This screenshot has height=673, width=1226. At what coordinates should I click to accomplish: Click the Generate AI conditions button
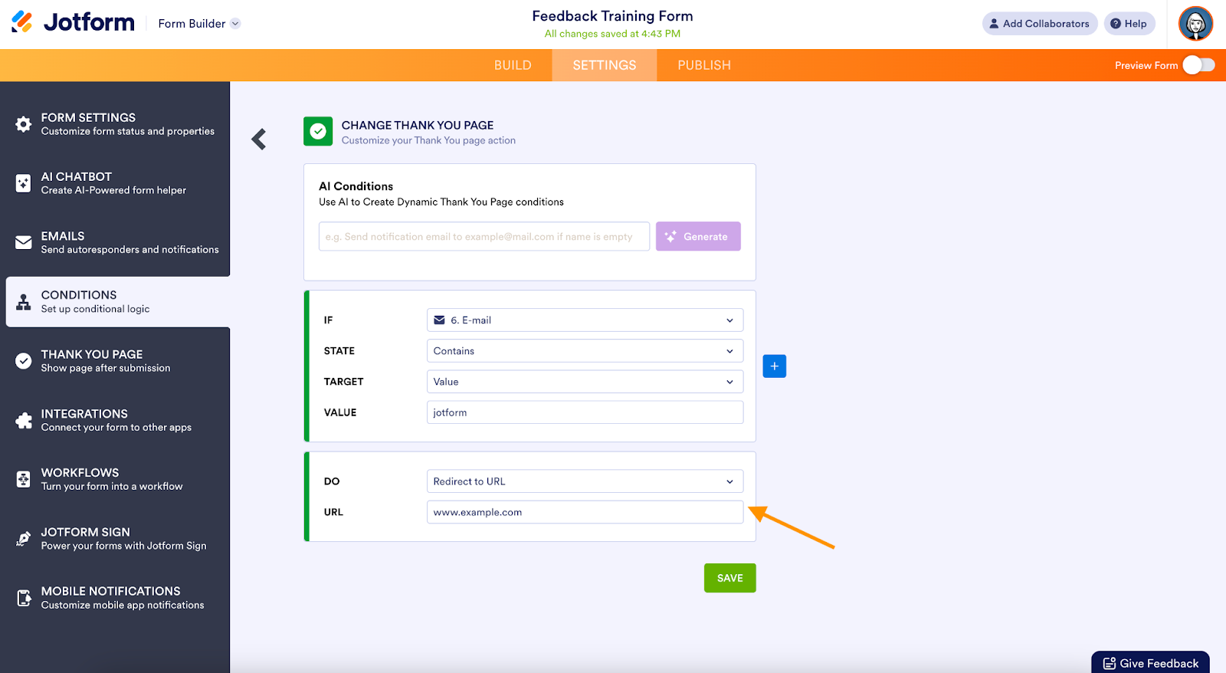[698, 236]
